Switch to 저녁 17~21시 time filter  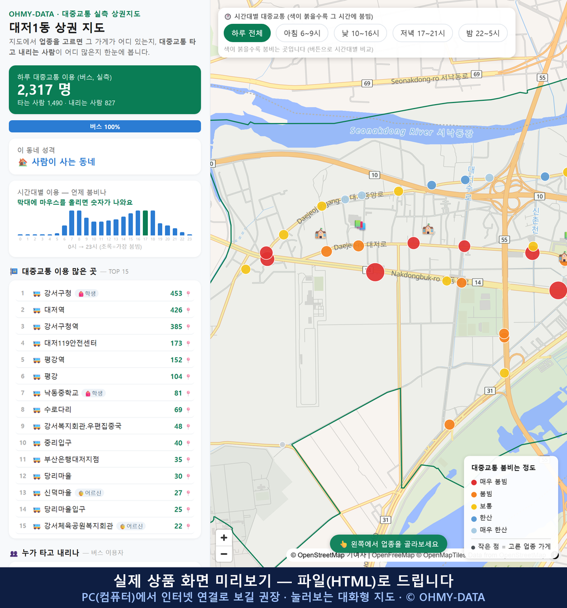tap(422, 33)
